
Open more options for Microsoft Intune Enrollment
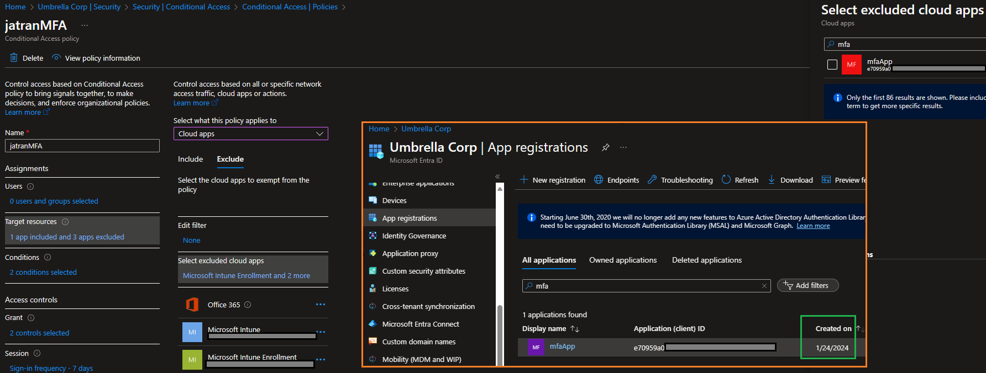(321, 360)
